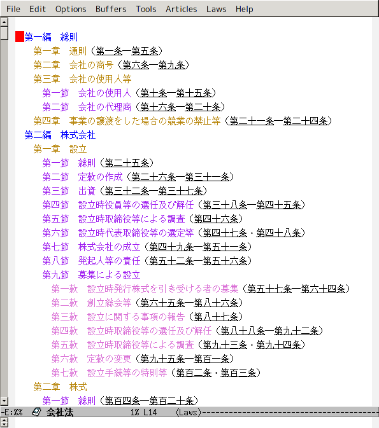Click the 会社法 buffer name in mode line
This screenshot has height=428, width=379.
60,412
